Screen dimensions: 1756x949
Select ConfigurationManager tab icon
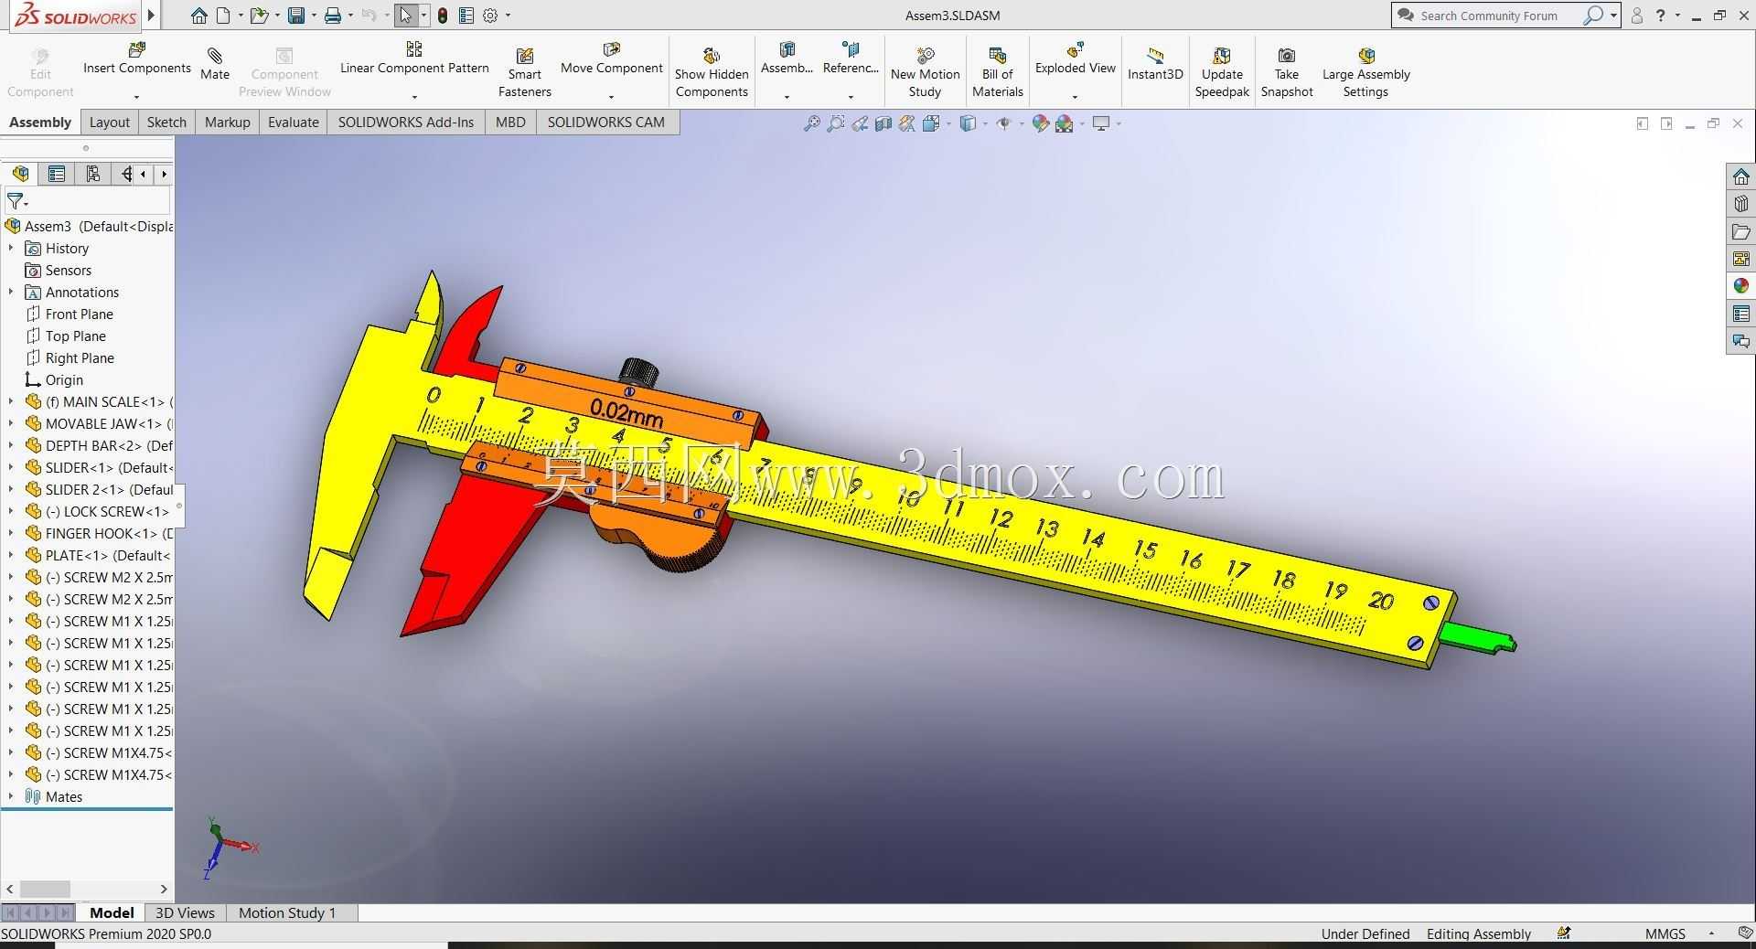coord(92,174)
